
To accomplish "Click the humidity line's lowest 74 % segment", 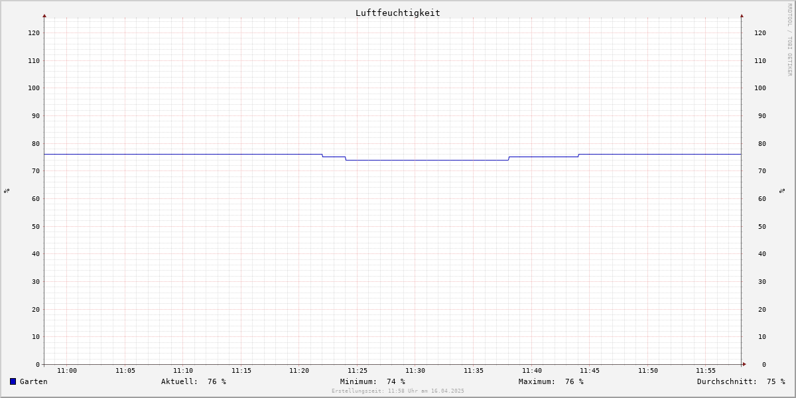I will tap(427, 160).
